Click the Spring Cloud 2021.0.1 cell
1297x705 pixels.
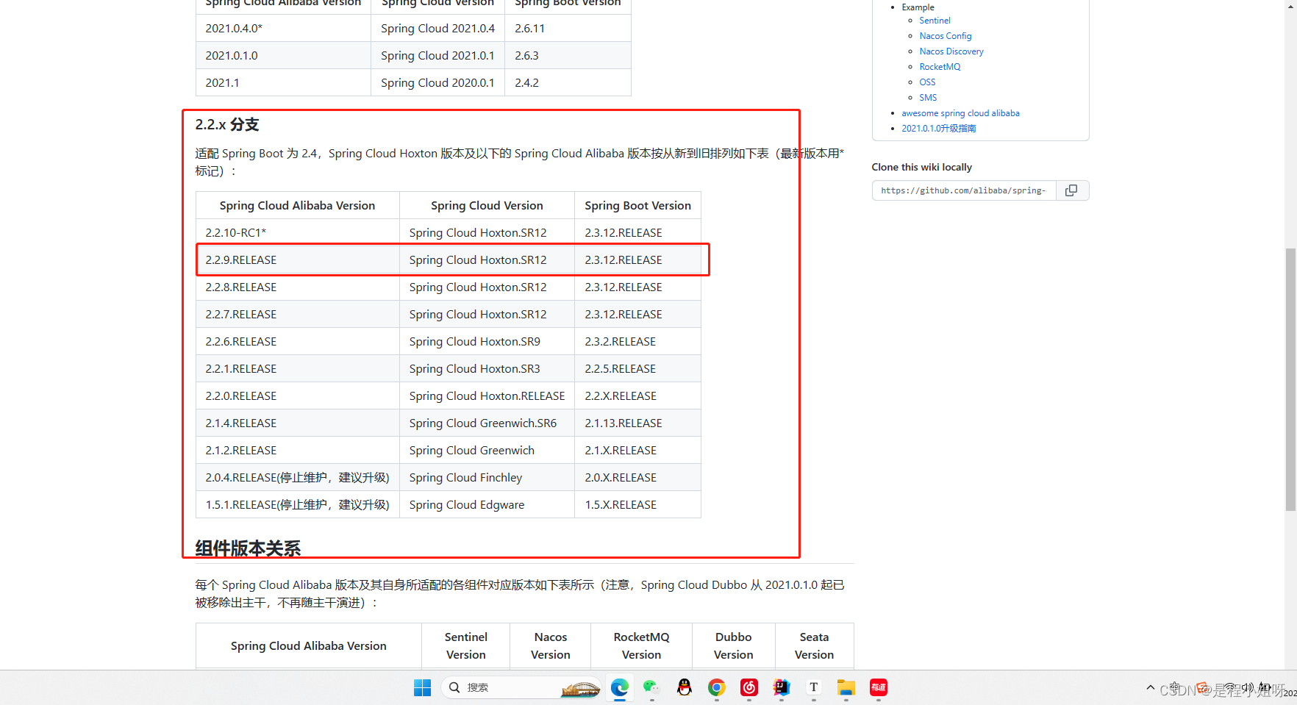[437, 56]
